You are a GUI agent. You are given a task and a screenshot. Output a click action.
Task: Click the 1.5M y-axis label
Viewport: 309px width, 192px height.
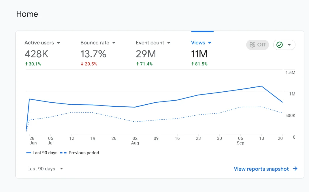[x=290, y=73]
